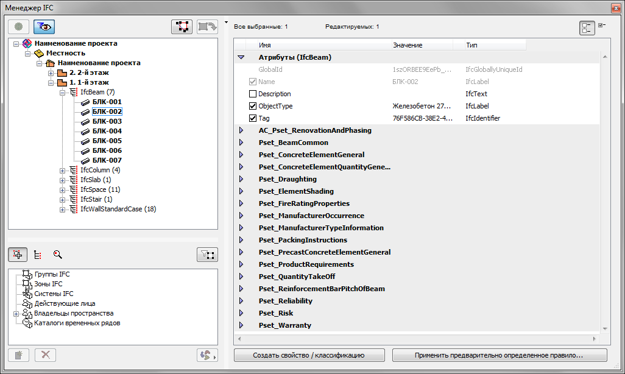Toggle the eye filter visible-elements button
This screenshot has height=374, width=625.
pos(44,27)
